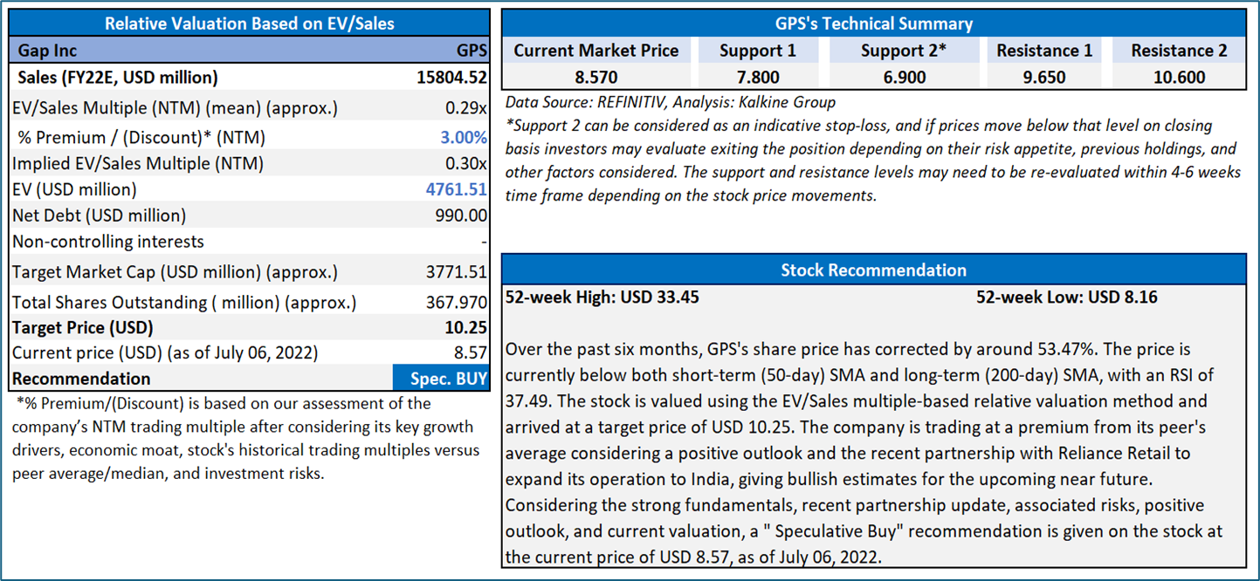Click the Stock Recommendation header bar
Image resolution: width=1260 pixels, height=581 pixels.
tap(873, 270)
